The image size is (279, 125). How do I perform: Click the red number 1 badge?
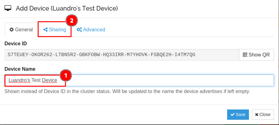coord(65,75)
